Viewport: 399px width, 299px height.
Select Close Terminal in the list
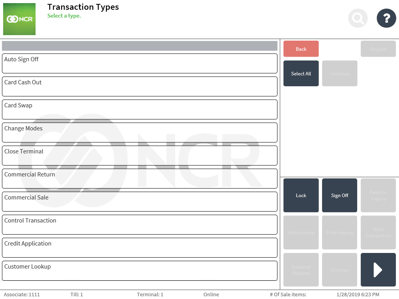140,155
